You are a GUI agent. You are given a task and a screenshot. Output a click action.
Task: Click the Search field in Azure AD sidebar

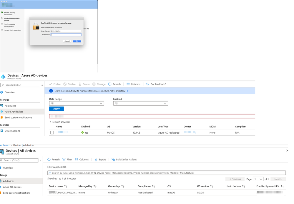coord(20,85)
